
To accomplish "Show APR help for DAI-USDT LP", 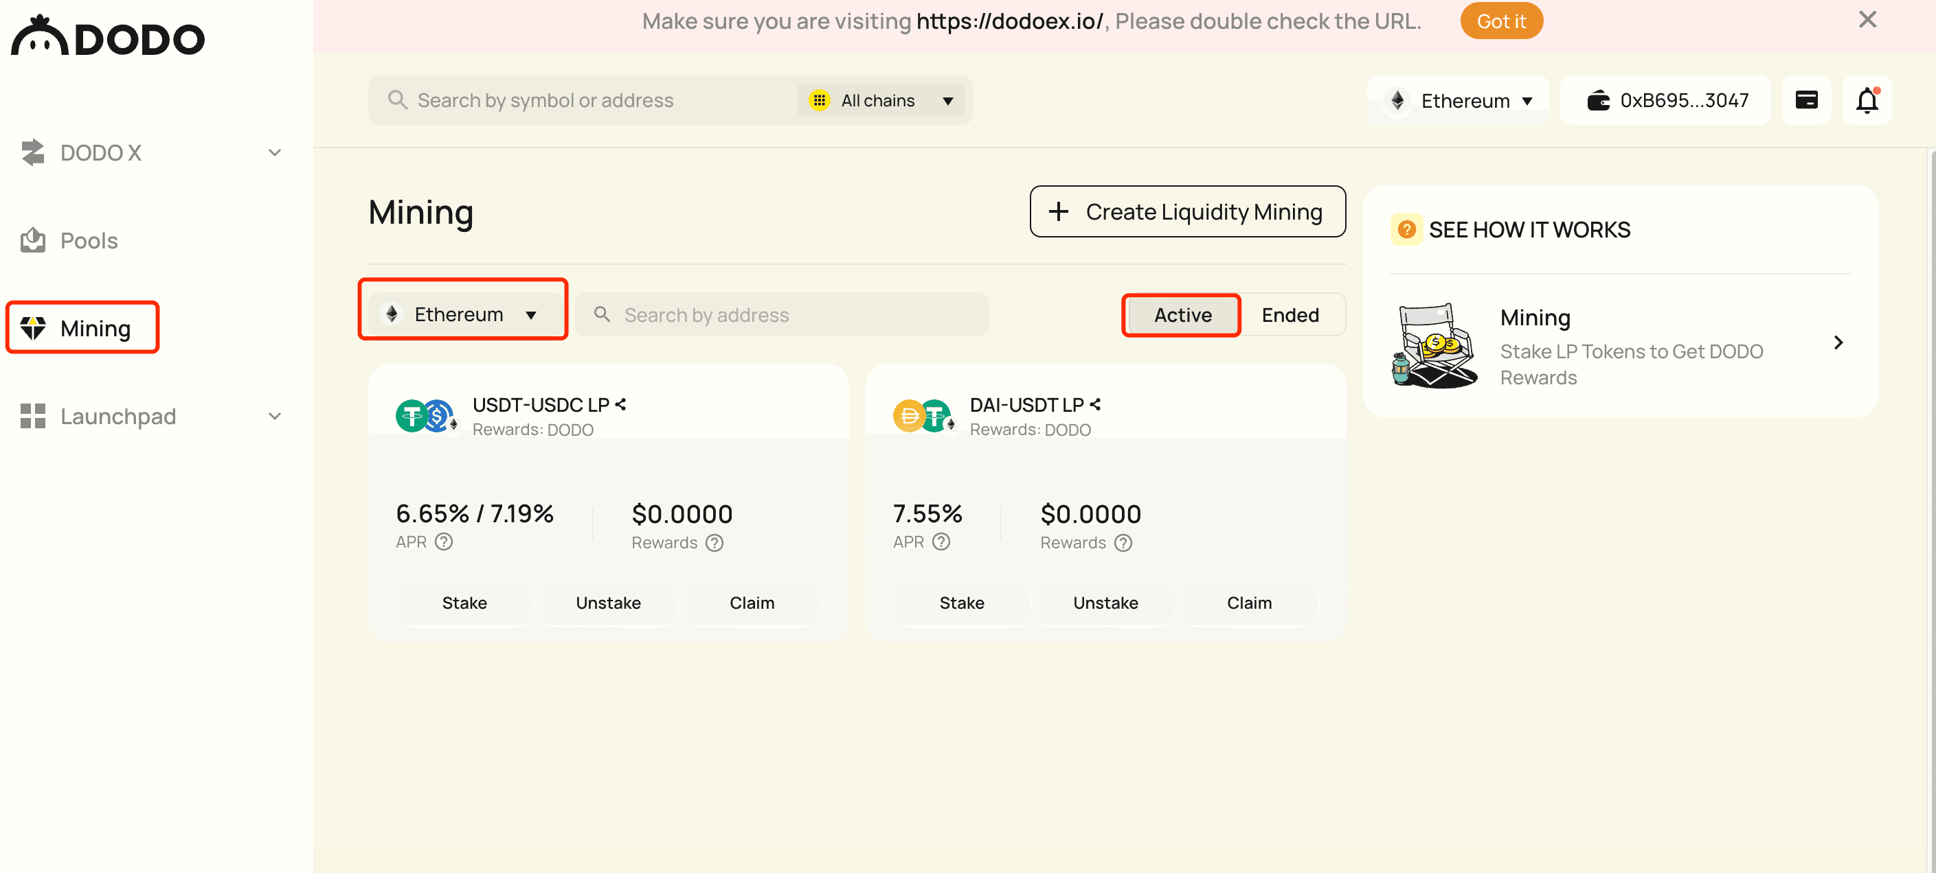I will (942, 542).
